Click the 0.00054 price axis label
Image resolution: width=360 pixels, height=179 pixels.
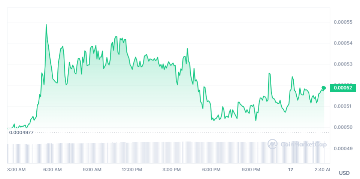point(343,43)
